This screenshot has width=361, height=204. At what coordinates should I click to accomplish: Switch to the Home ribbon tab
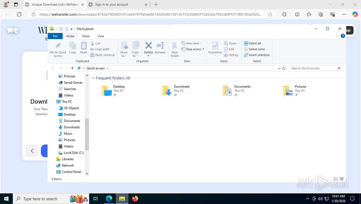70,36
